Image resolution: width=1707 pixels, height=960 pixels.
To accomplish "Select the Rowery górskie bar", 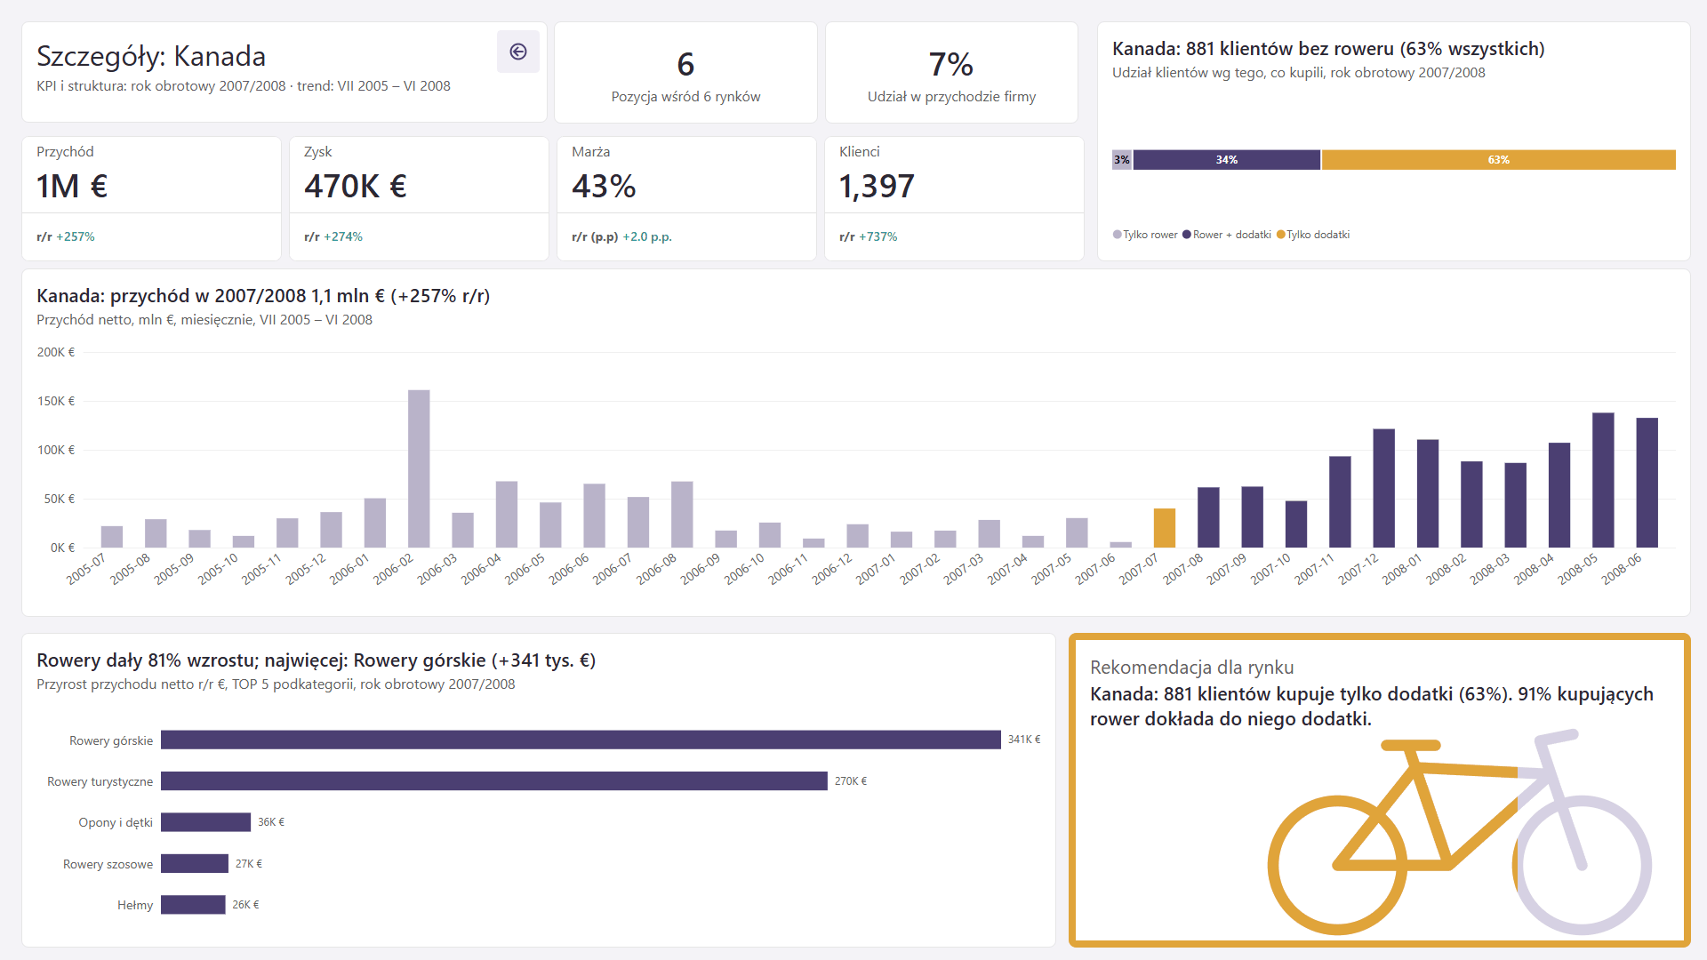I will (581, 740).
